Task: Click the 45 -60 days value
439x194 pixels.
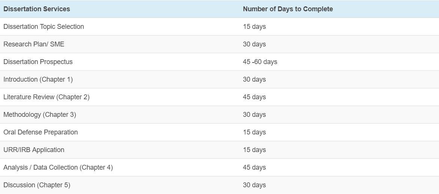Action: point(260,62)
